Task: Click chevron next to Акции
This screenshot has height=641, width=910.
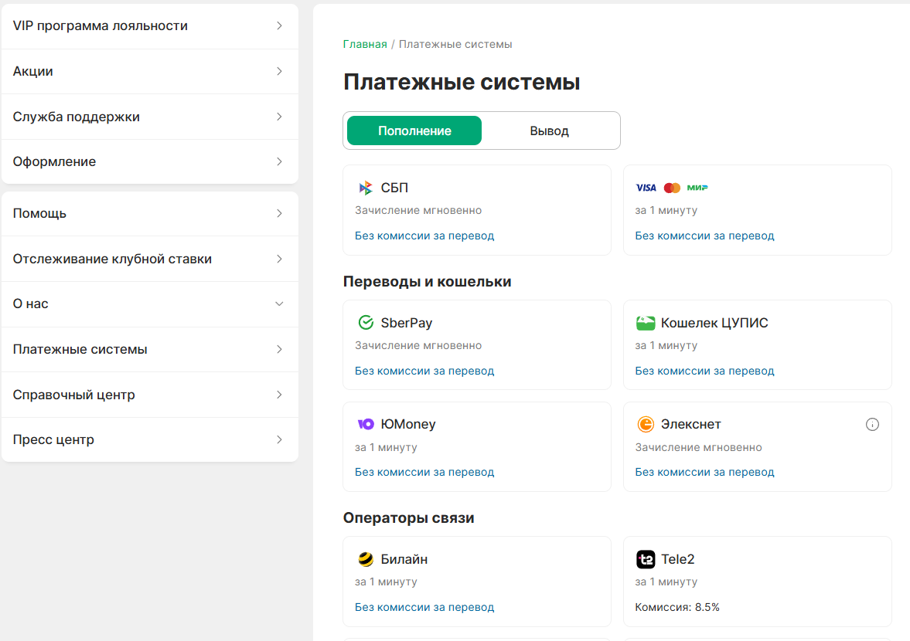Action: click(279, 71)
